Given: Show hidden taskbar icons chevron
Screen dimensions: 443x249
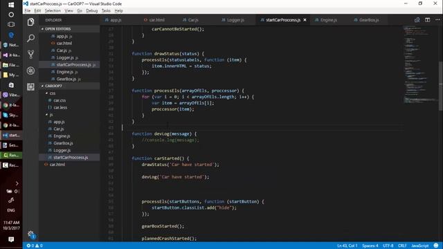Looking at the screenshot, I should pyautogui.click(x=17, y=183).
